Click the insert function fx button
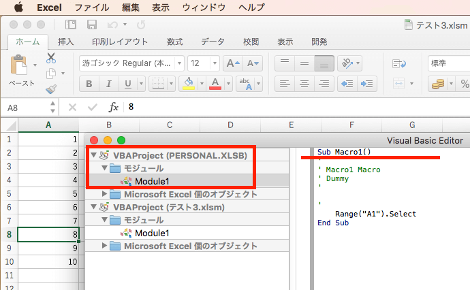The width and height of the screenshot is (470, 290). click(x=113, y=107)
